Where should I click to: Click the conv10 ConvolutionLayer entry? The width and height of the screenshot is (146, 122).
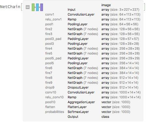(x=93, y=92)
